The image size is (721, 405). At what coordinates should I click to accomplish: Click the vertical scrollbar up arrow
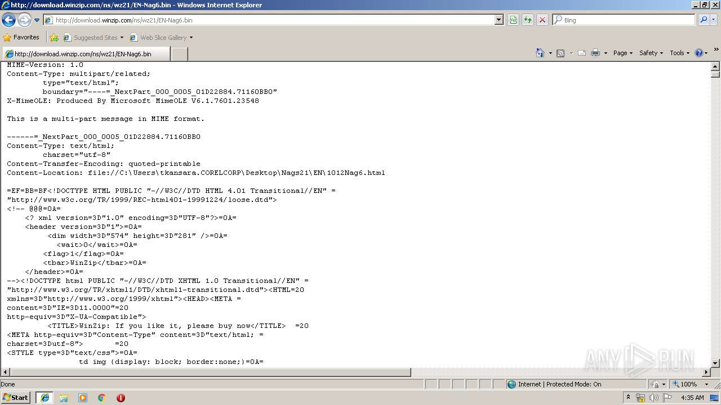click(715, 66)
